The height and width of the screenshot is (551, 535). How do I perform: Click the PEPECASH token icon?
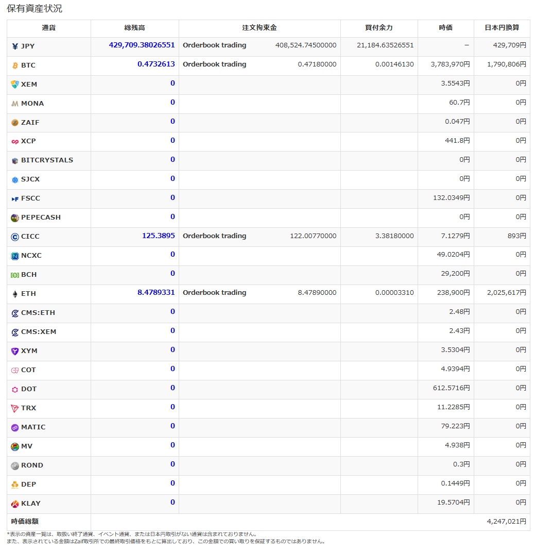pos(15,218)
